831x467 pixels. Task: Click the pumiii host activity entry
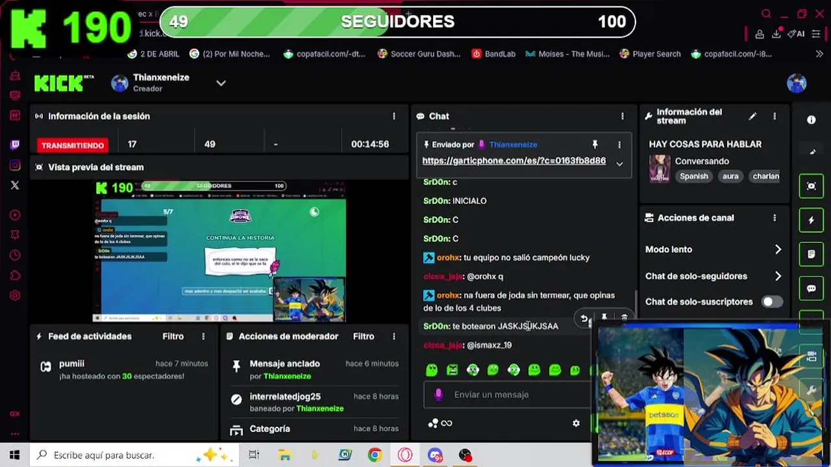point(123,370)
